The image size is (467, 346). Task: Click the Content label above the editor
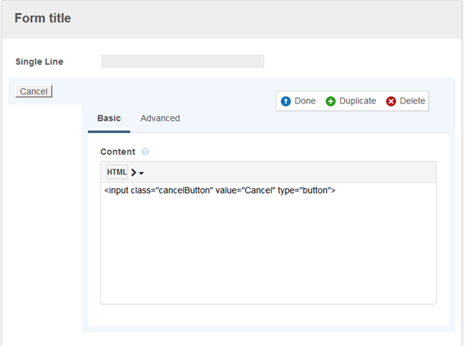pyautogui.click(x=118, y=152)
